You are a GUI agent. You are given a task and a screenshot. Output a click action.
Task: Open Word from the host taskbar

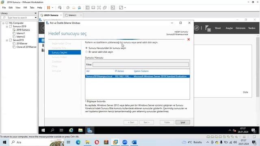click(x=134, y=142)
